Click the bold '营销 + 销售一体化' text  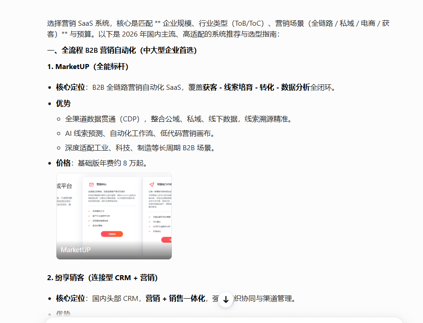point(175,299)
